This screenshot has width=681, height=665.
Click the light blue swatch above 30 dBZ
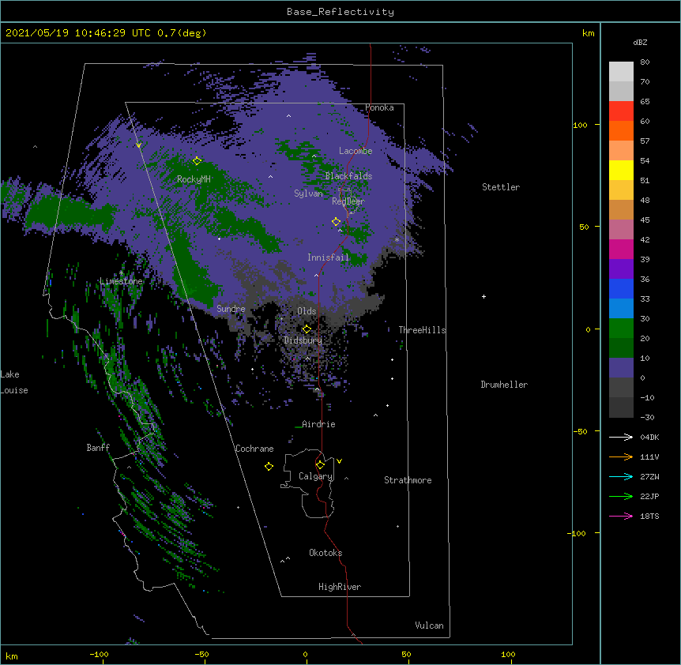point(621,308)
